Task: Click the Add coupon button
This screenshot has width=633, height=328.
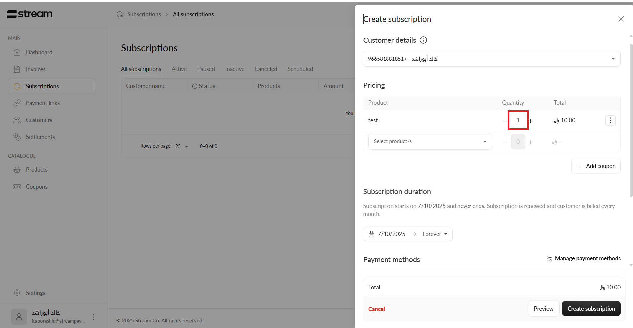Action: click(596, 166)
